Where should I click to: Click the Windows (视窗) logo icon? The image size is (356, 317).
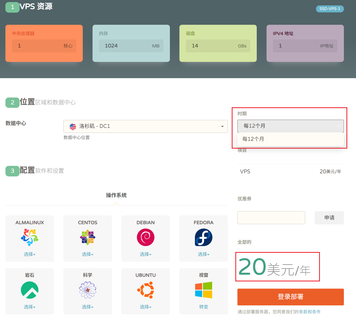pyautogui.click(x=204, y=290)
